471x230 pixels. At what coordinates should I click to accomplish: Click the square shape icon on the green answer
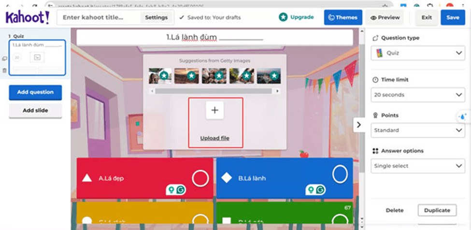click(x=227, y=221)
